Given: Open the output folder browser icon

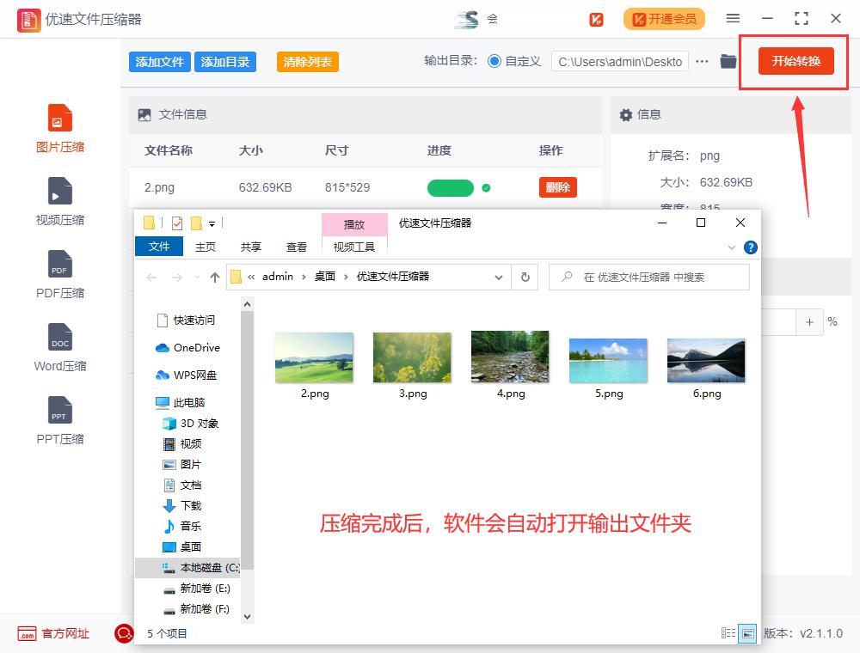Looking at the screenshot, I should pyautogui.click(x=727, y=61).
